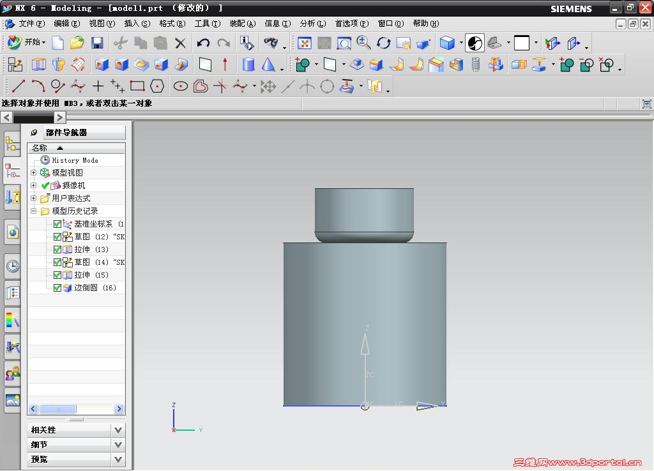Expand the 相关性 panel section

118,430
